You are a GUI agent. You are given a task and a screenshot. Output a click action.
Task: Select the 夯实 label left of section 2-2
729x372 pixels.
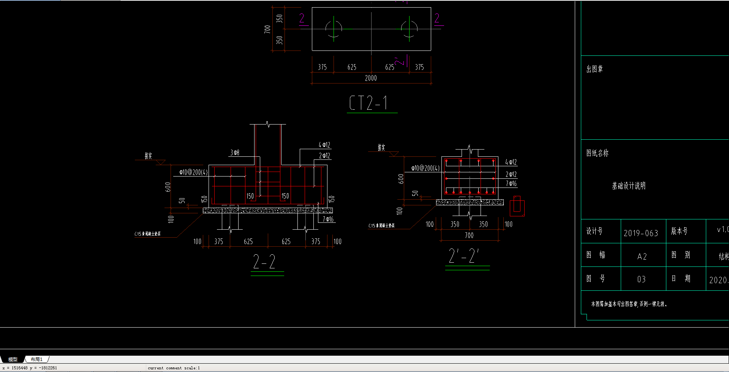click(148, 156)
